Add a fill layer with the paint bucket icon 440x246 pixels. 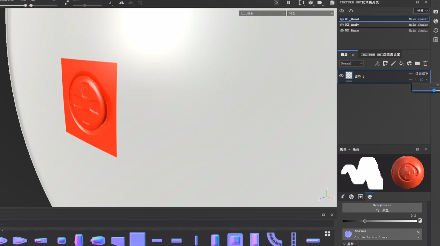click(x=401, y=63)
